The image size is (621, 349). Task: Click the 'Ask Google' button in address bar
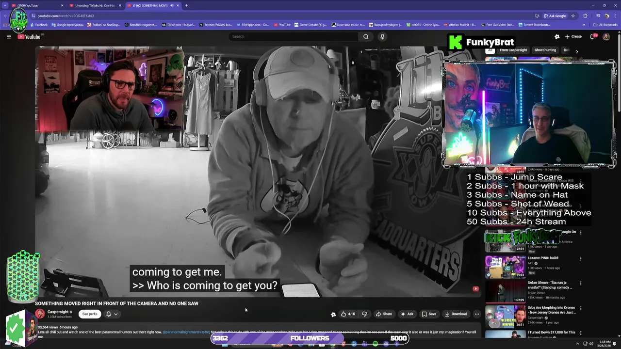(x=555, y=16)
